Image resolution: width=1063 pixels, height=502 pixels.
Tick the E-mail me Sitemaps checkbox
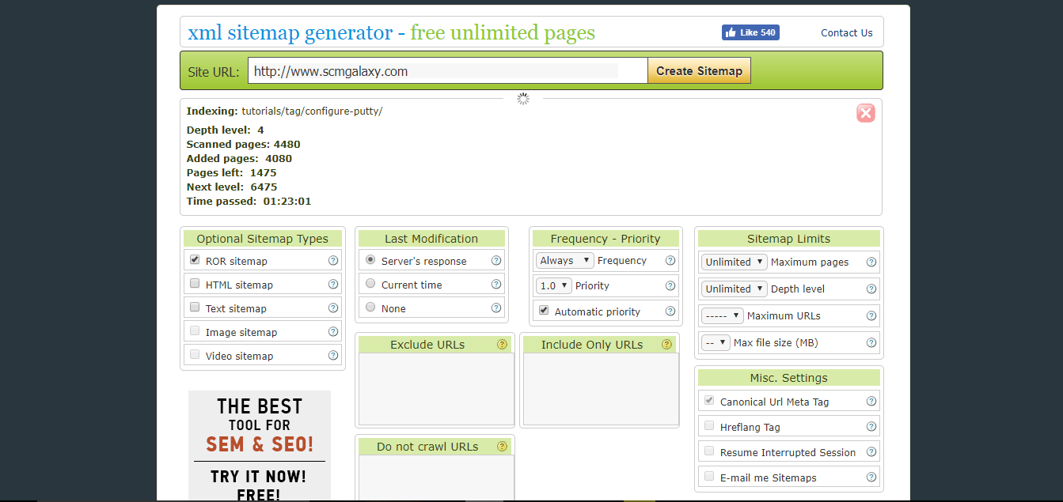pyautogui.click(x=709, y=477)
